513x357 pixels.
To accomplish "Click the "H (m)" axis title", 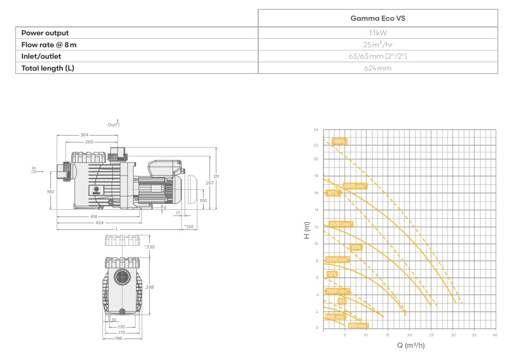I will (x=307, y=231).
